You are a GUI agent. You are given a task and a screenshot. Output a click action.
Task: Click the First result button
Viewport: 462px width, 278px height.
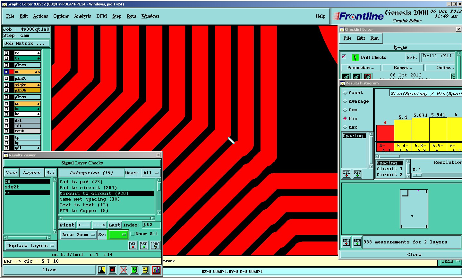[67, 225]
